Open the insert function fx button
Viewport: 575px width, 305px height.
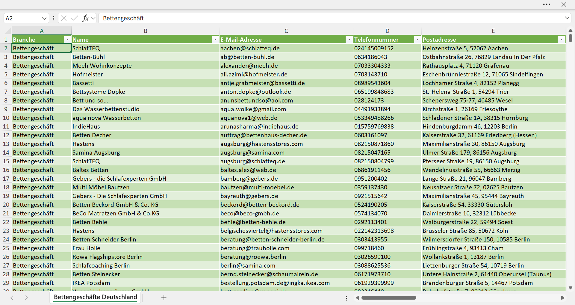coord(86,18)
